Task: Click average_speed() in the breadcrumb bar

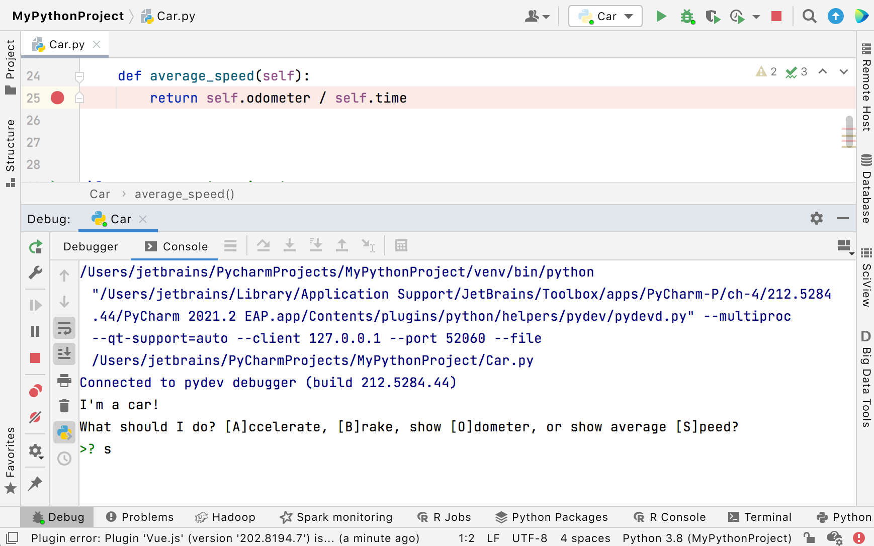Action: (x=184, y=194)
